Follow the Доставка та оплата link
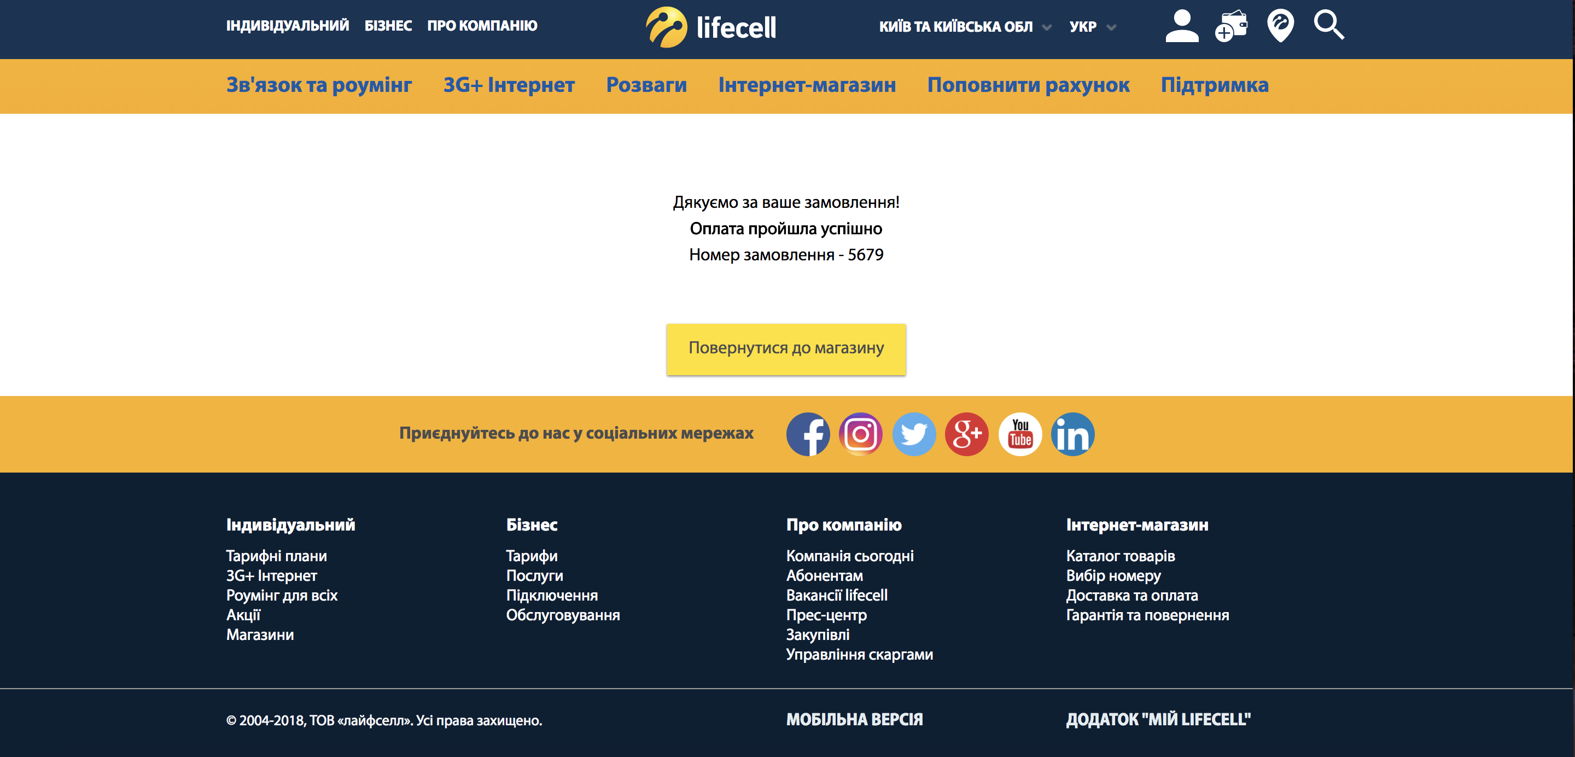Image resolution: width=1575 pixels, height=757 pixels. pyautogui.click(x=1131, y=595)
